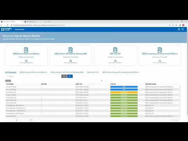This screenshot has width=188, height=141.
Task: Click the STATUS column header
Action: [113, 84]
